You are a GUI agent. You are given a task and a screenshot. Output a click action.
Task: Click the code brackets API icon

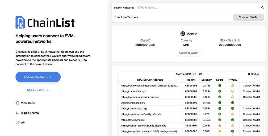pos(18,122)
